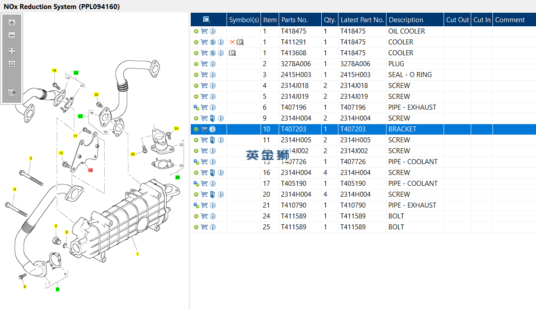Select green callout 21 in diagram
Screen dimensions: 536x310
[x=178, y=177]
